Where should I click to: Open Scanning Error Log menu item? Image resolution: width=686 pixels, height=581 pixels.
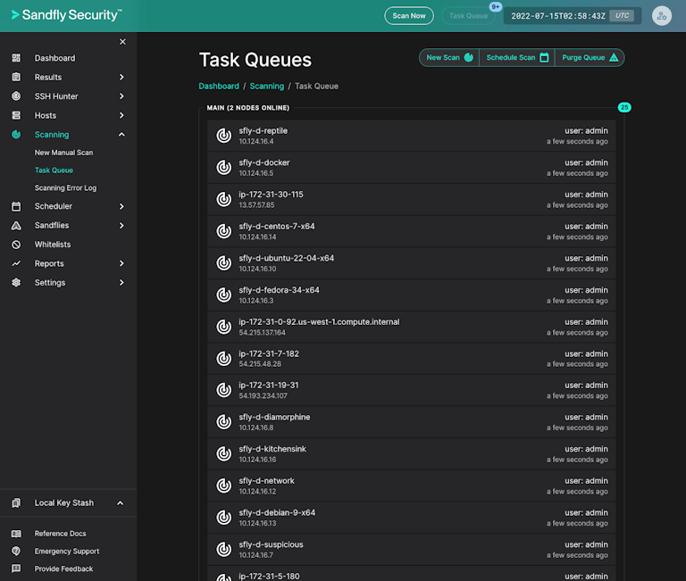click(x=65, y=188)
